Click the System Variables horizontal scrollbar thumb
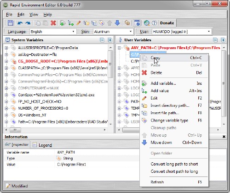The image size is (230, 193). (x=15, y=130)
